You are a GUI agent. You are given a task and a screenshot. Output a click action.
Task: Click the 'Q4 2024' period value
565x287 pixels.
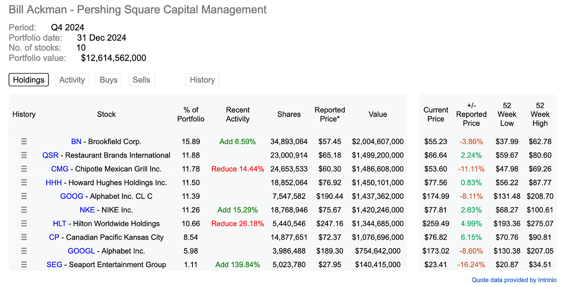(68, 28)
